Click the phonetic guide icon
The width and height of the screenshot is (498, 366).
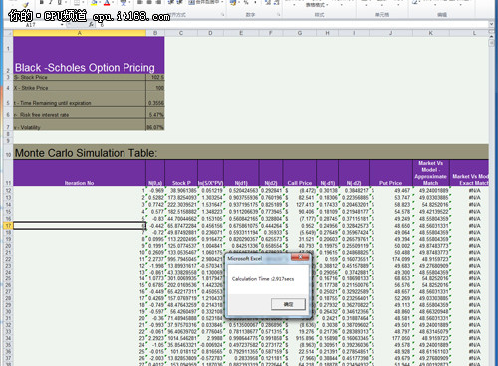(x=124, y=3)
